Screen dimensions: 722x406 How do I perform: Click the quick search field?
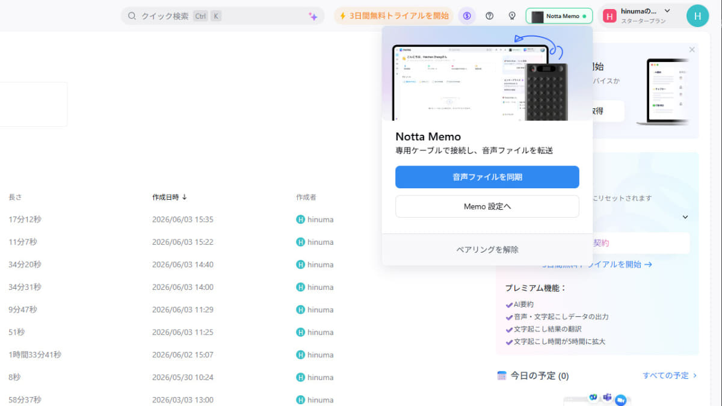(x=223, y=16)
